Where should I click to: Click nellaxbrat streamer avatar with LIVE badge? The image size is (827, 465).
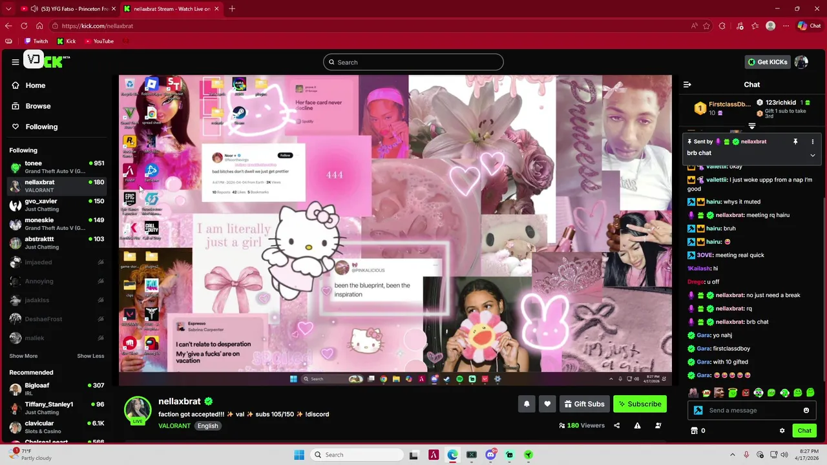click(x=138, y=411)
